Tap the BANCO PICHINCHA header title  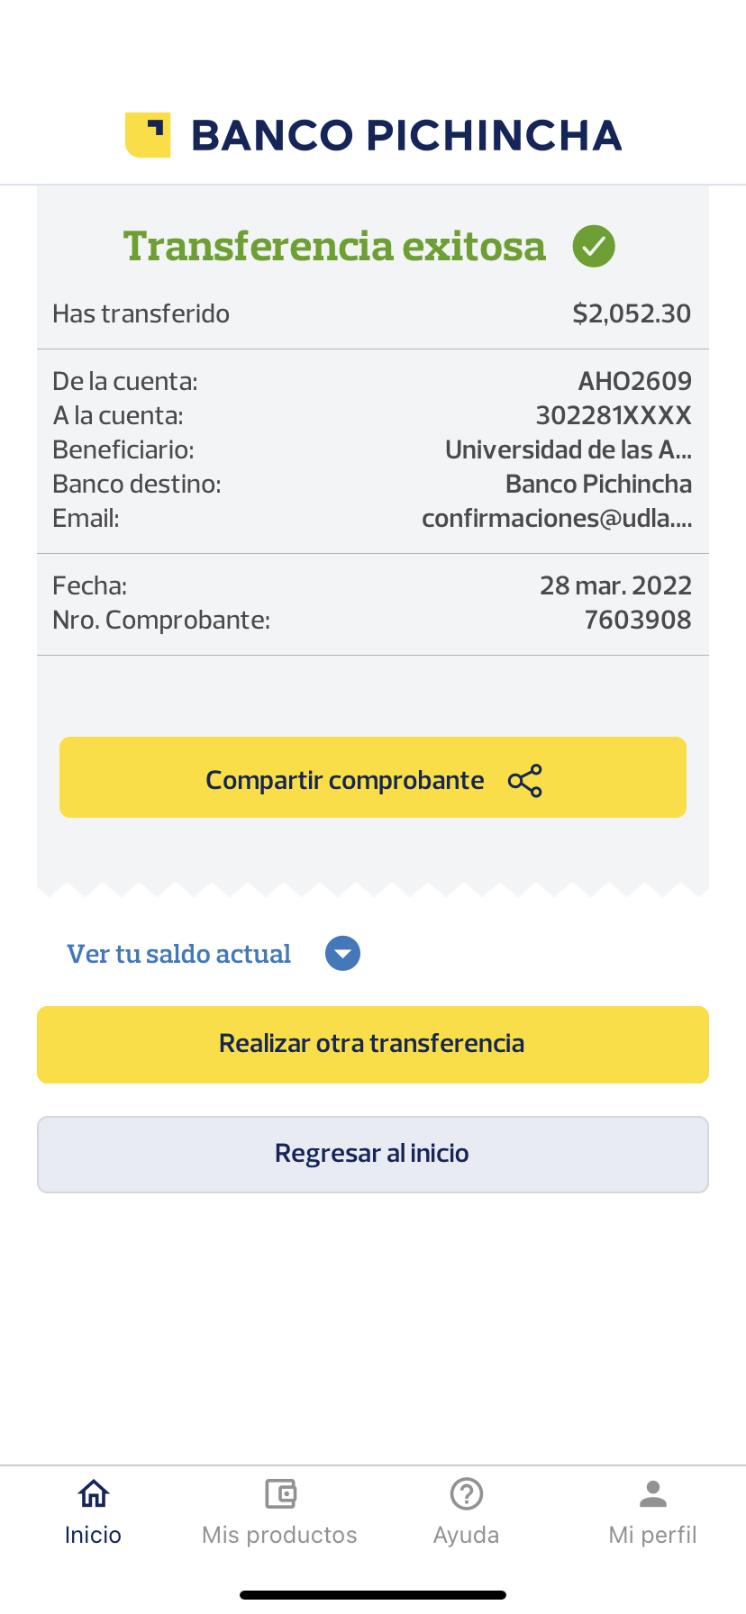406,135
